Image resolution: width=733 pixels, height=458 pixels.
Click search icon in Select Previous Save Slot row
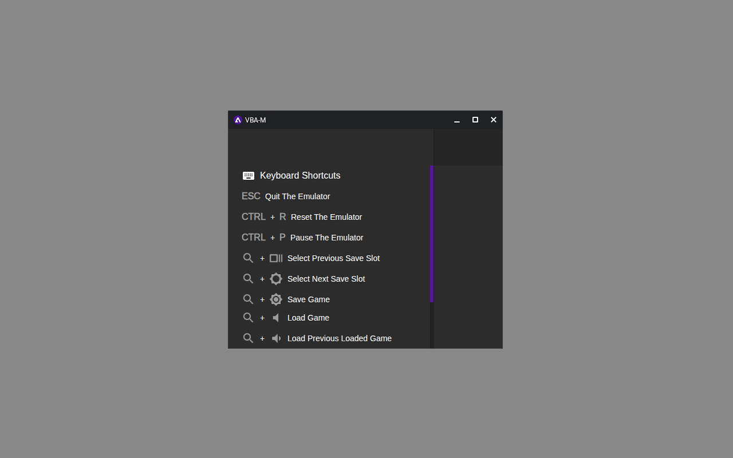coord(248,258)
